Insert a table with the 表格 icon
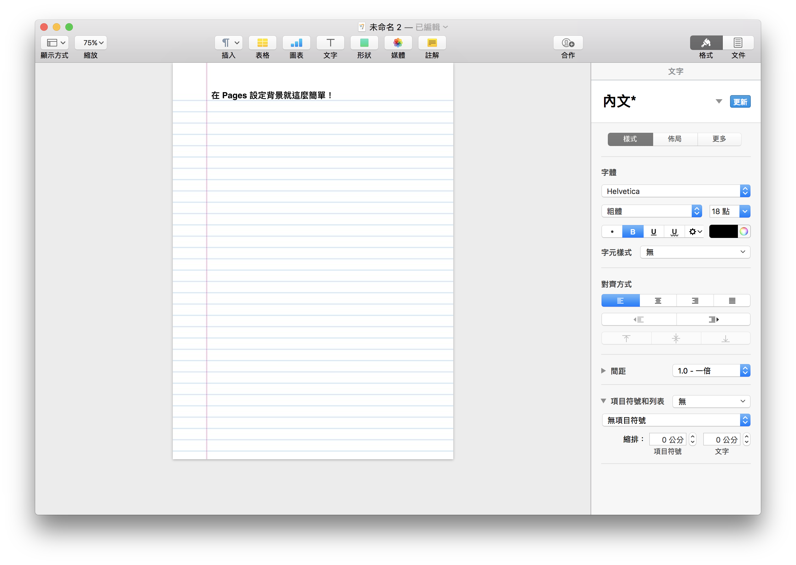The image size is (796, 565). point(263,43)
